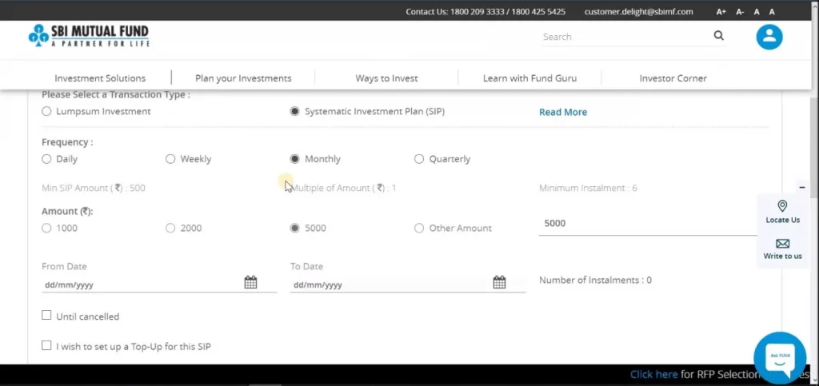819x386 pixels.
Task: Select the 2000 amount option
Action: click(170, 228)
